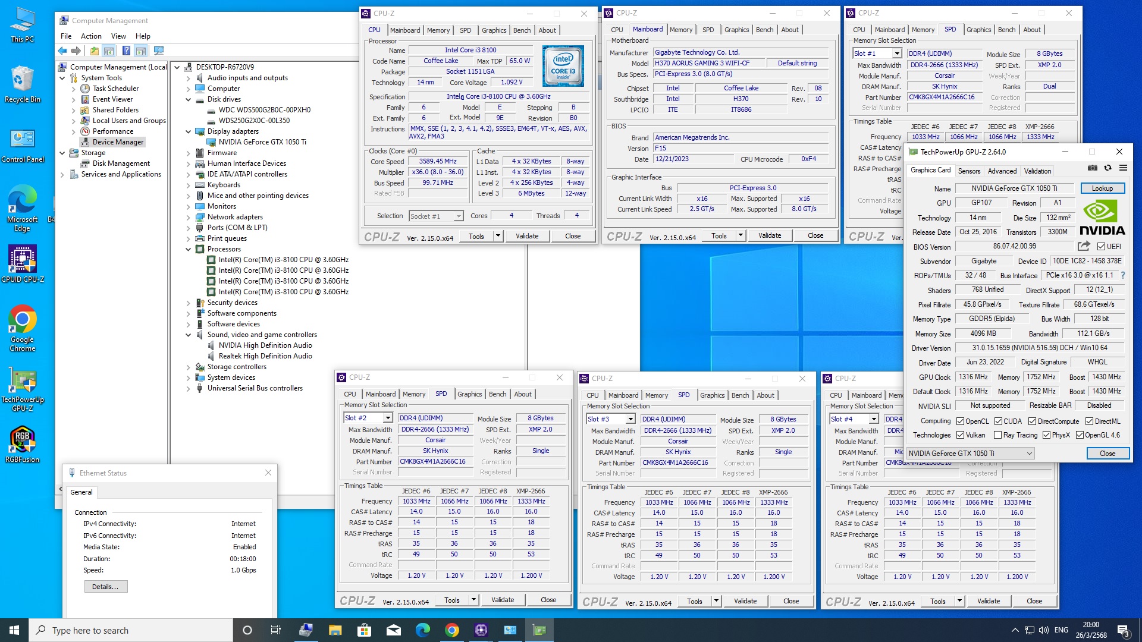The image size is (1142, 642).
Task: Click the Help question mark toolbar icon
Action: tap(126, 51)
